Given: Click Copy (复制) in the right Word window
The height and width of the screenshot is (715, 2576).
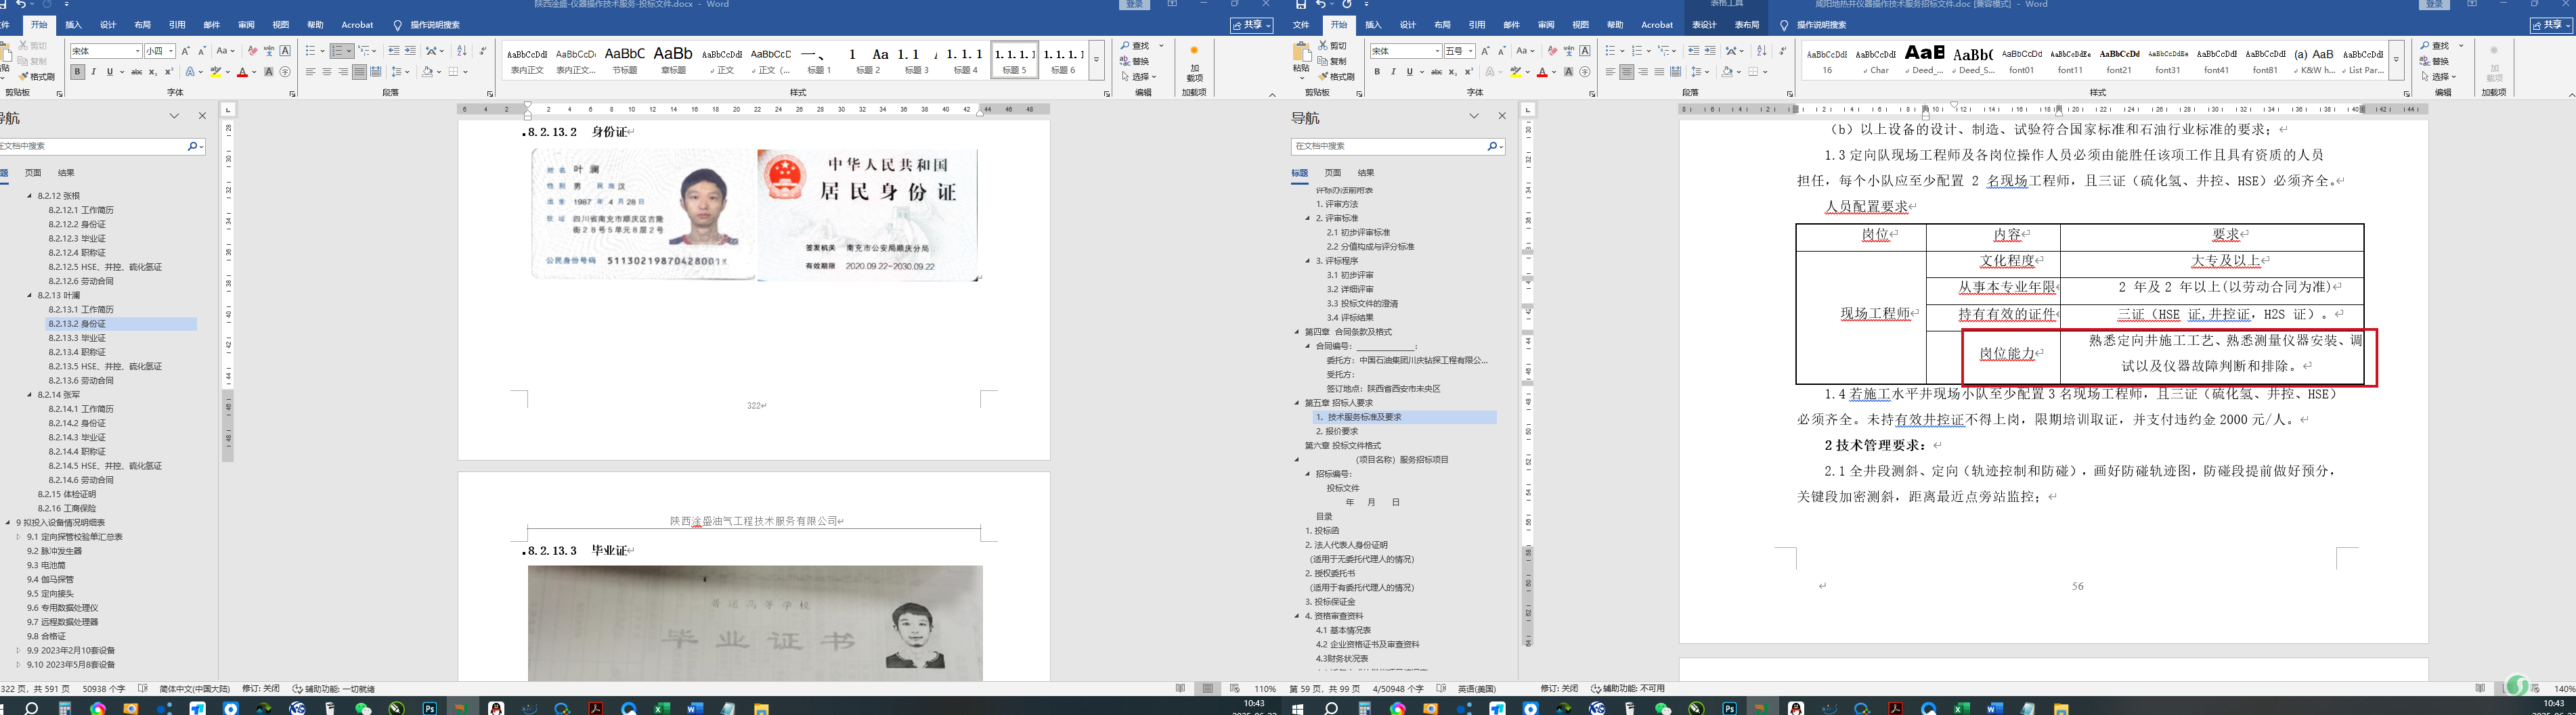Looking at the screenshot, I should (1333, 61).
